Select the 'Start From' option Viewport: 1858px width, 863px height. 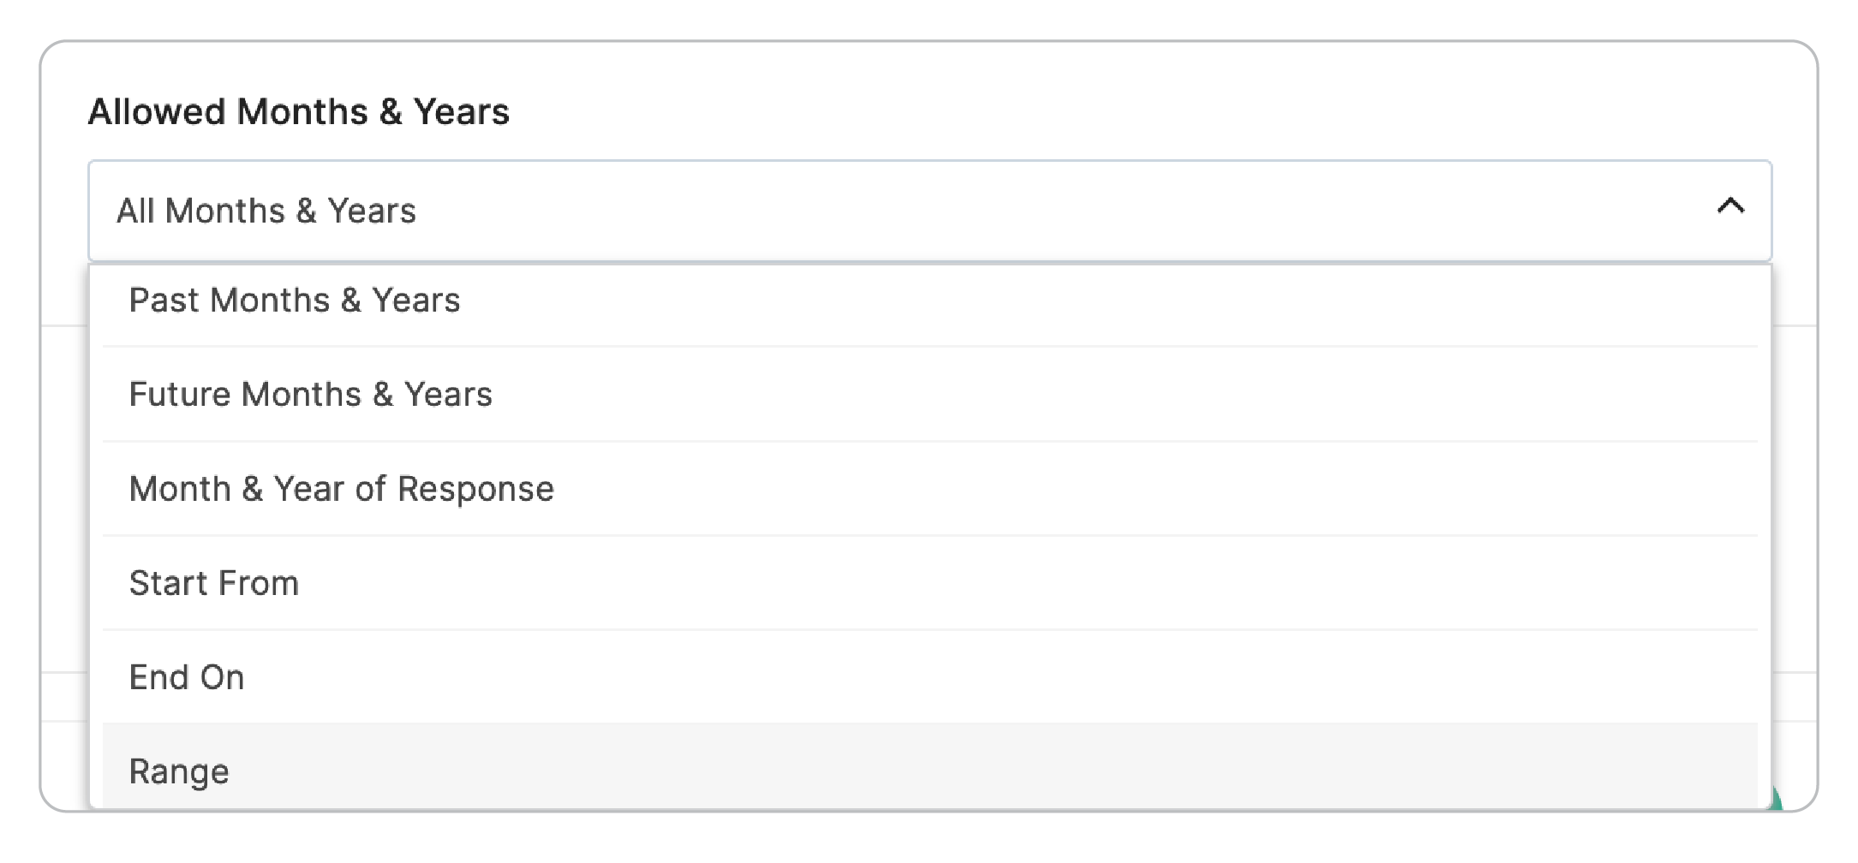pos(214,583)
